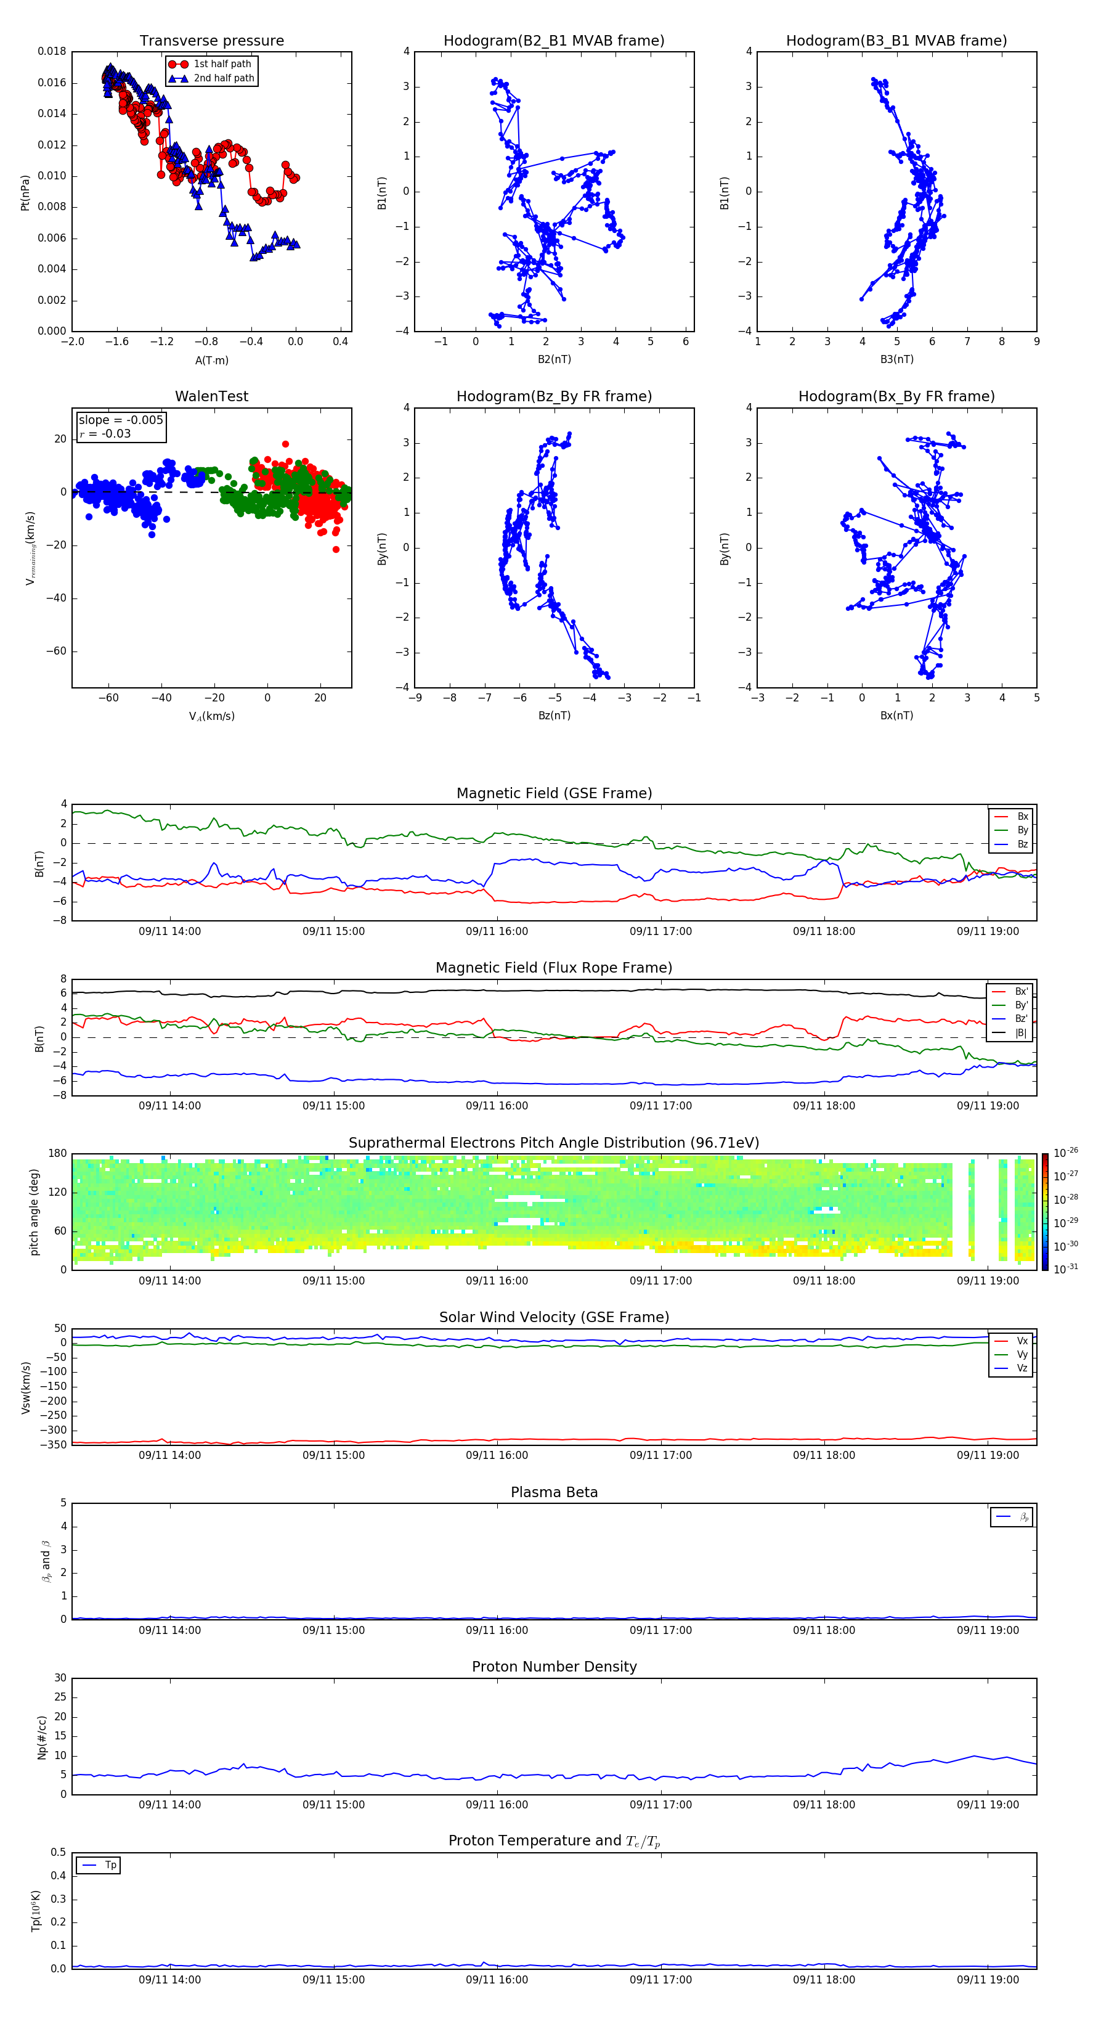Image resolution: width=1109 pixels, height=2034 pixels.
Task: Click '09/11 14:00' under the GSE magnetic field panel
Action: tap(169, 931)
